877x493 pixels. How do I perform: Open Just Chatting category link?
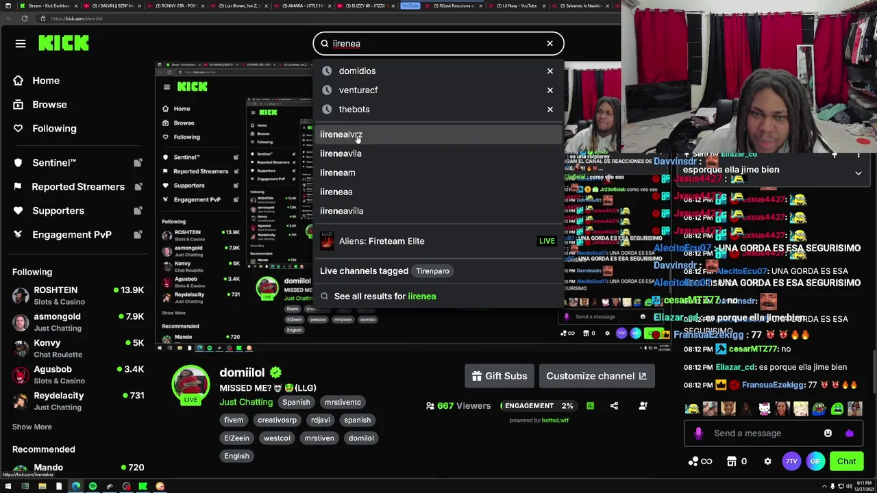(246, 402)
